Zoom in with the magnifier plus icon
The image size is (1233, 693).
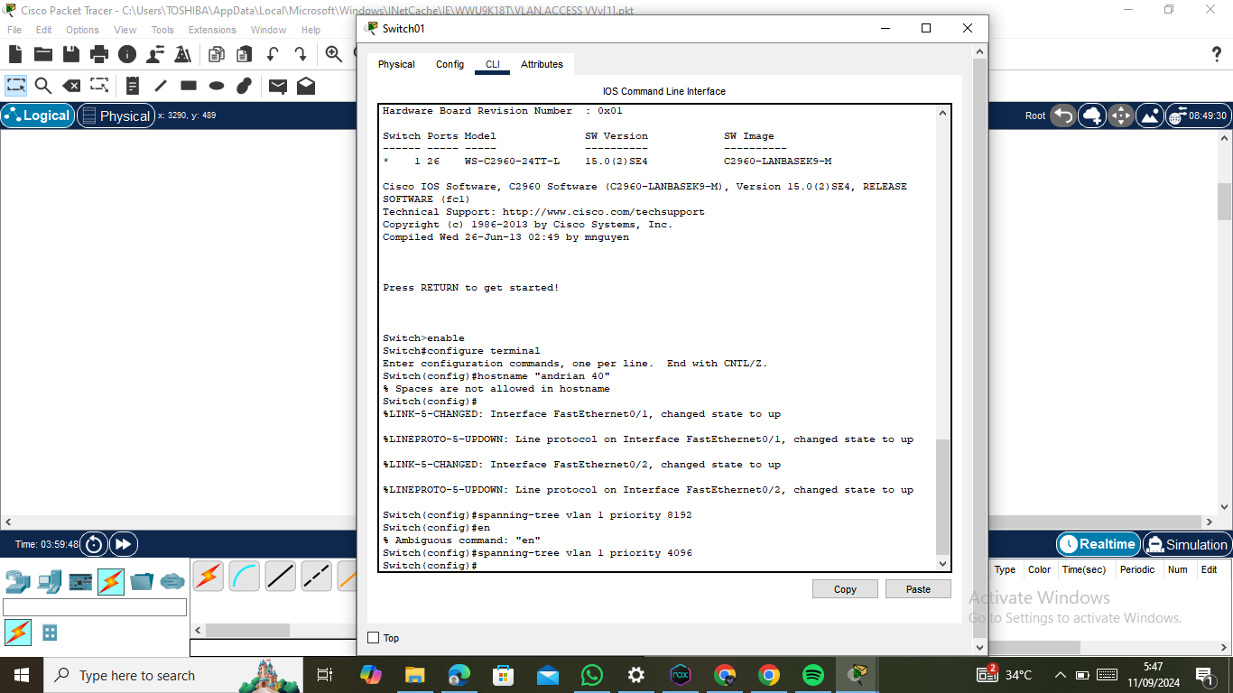334,54
